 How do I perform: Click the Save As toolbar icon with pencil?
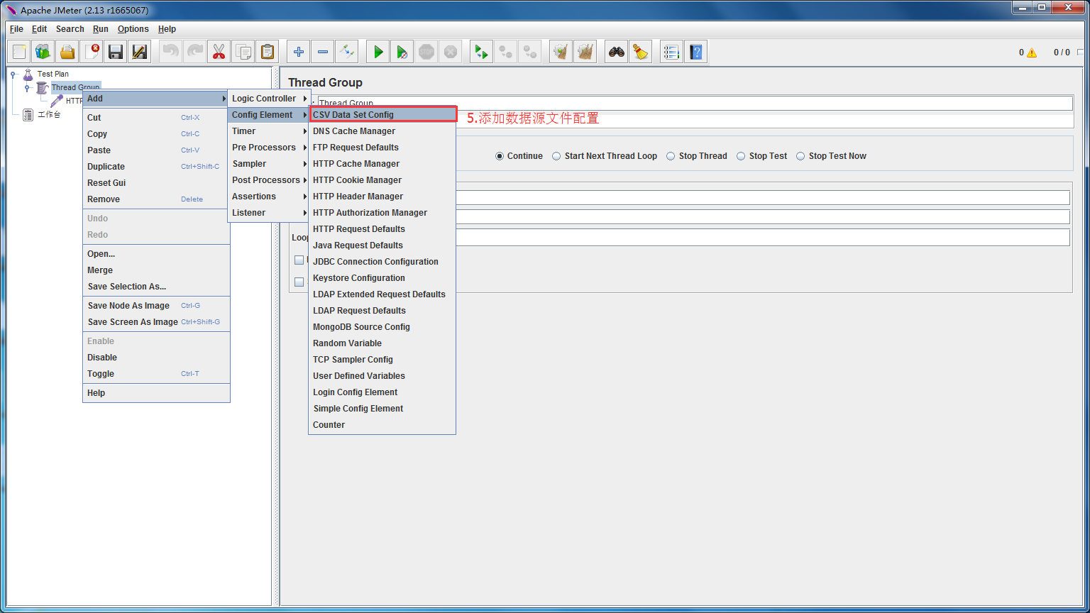coord(140,52)
